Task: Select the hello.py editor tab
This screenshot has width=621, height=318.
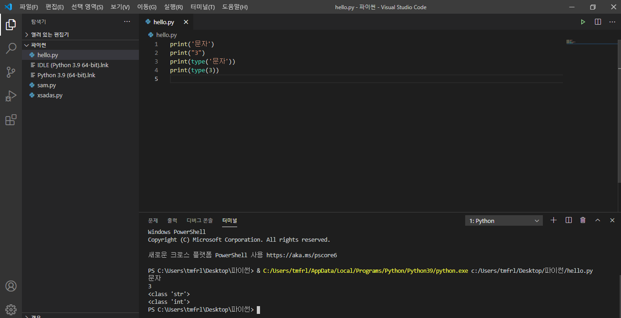Action: click(x=166, y=22)
